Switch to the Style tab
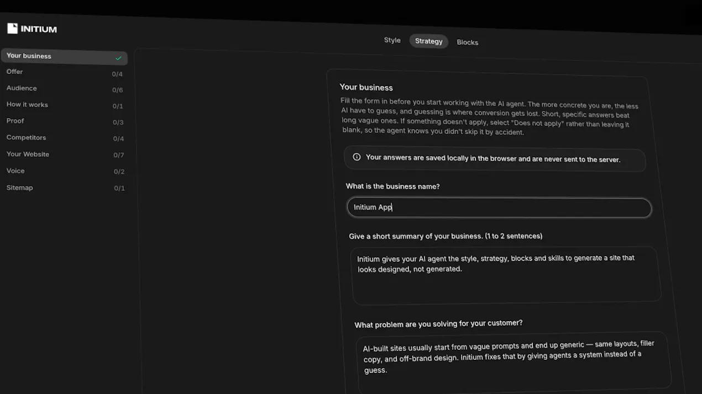Image resolution: width=702 pixels, height=394 pixels. 392,40
